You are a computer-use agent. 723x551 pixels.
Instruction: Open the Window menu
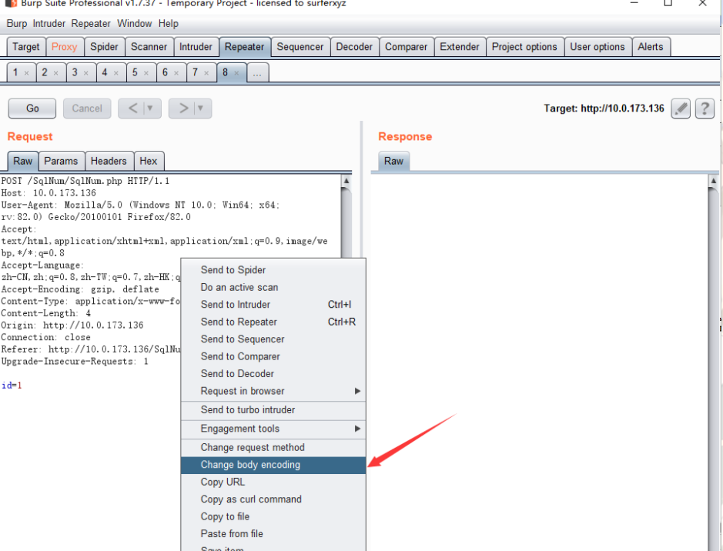point(134,24)
